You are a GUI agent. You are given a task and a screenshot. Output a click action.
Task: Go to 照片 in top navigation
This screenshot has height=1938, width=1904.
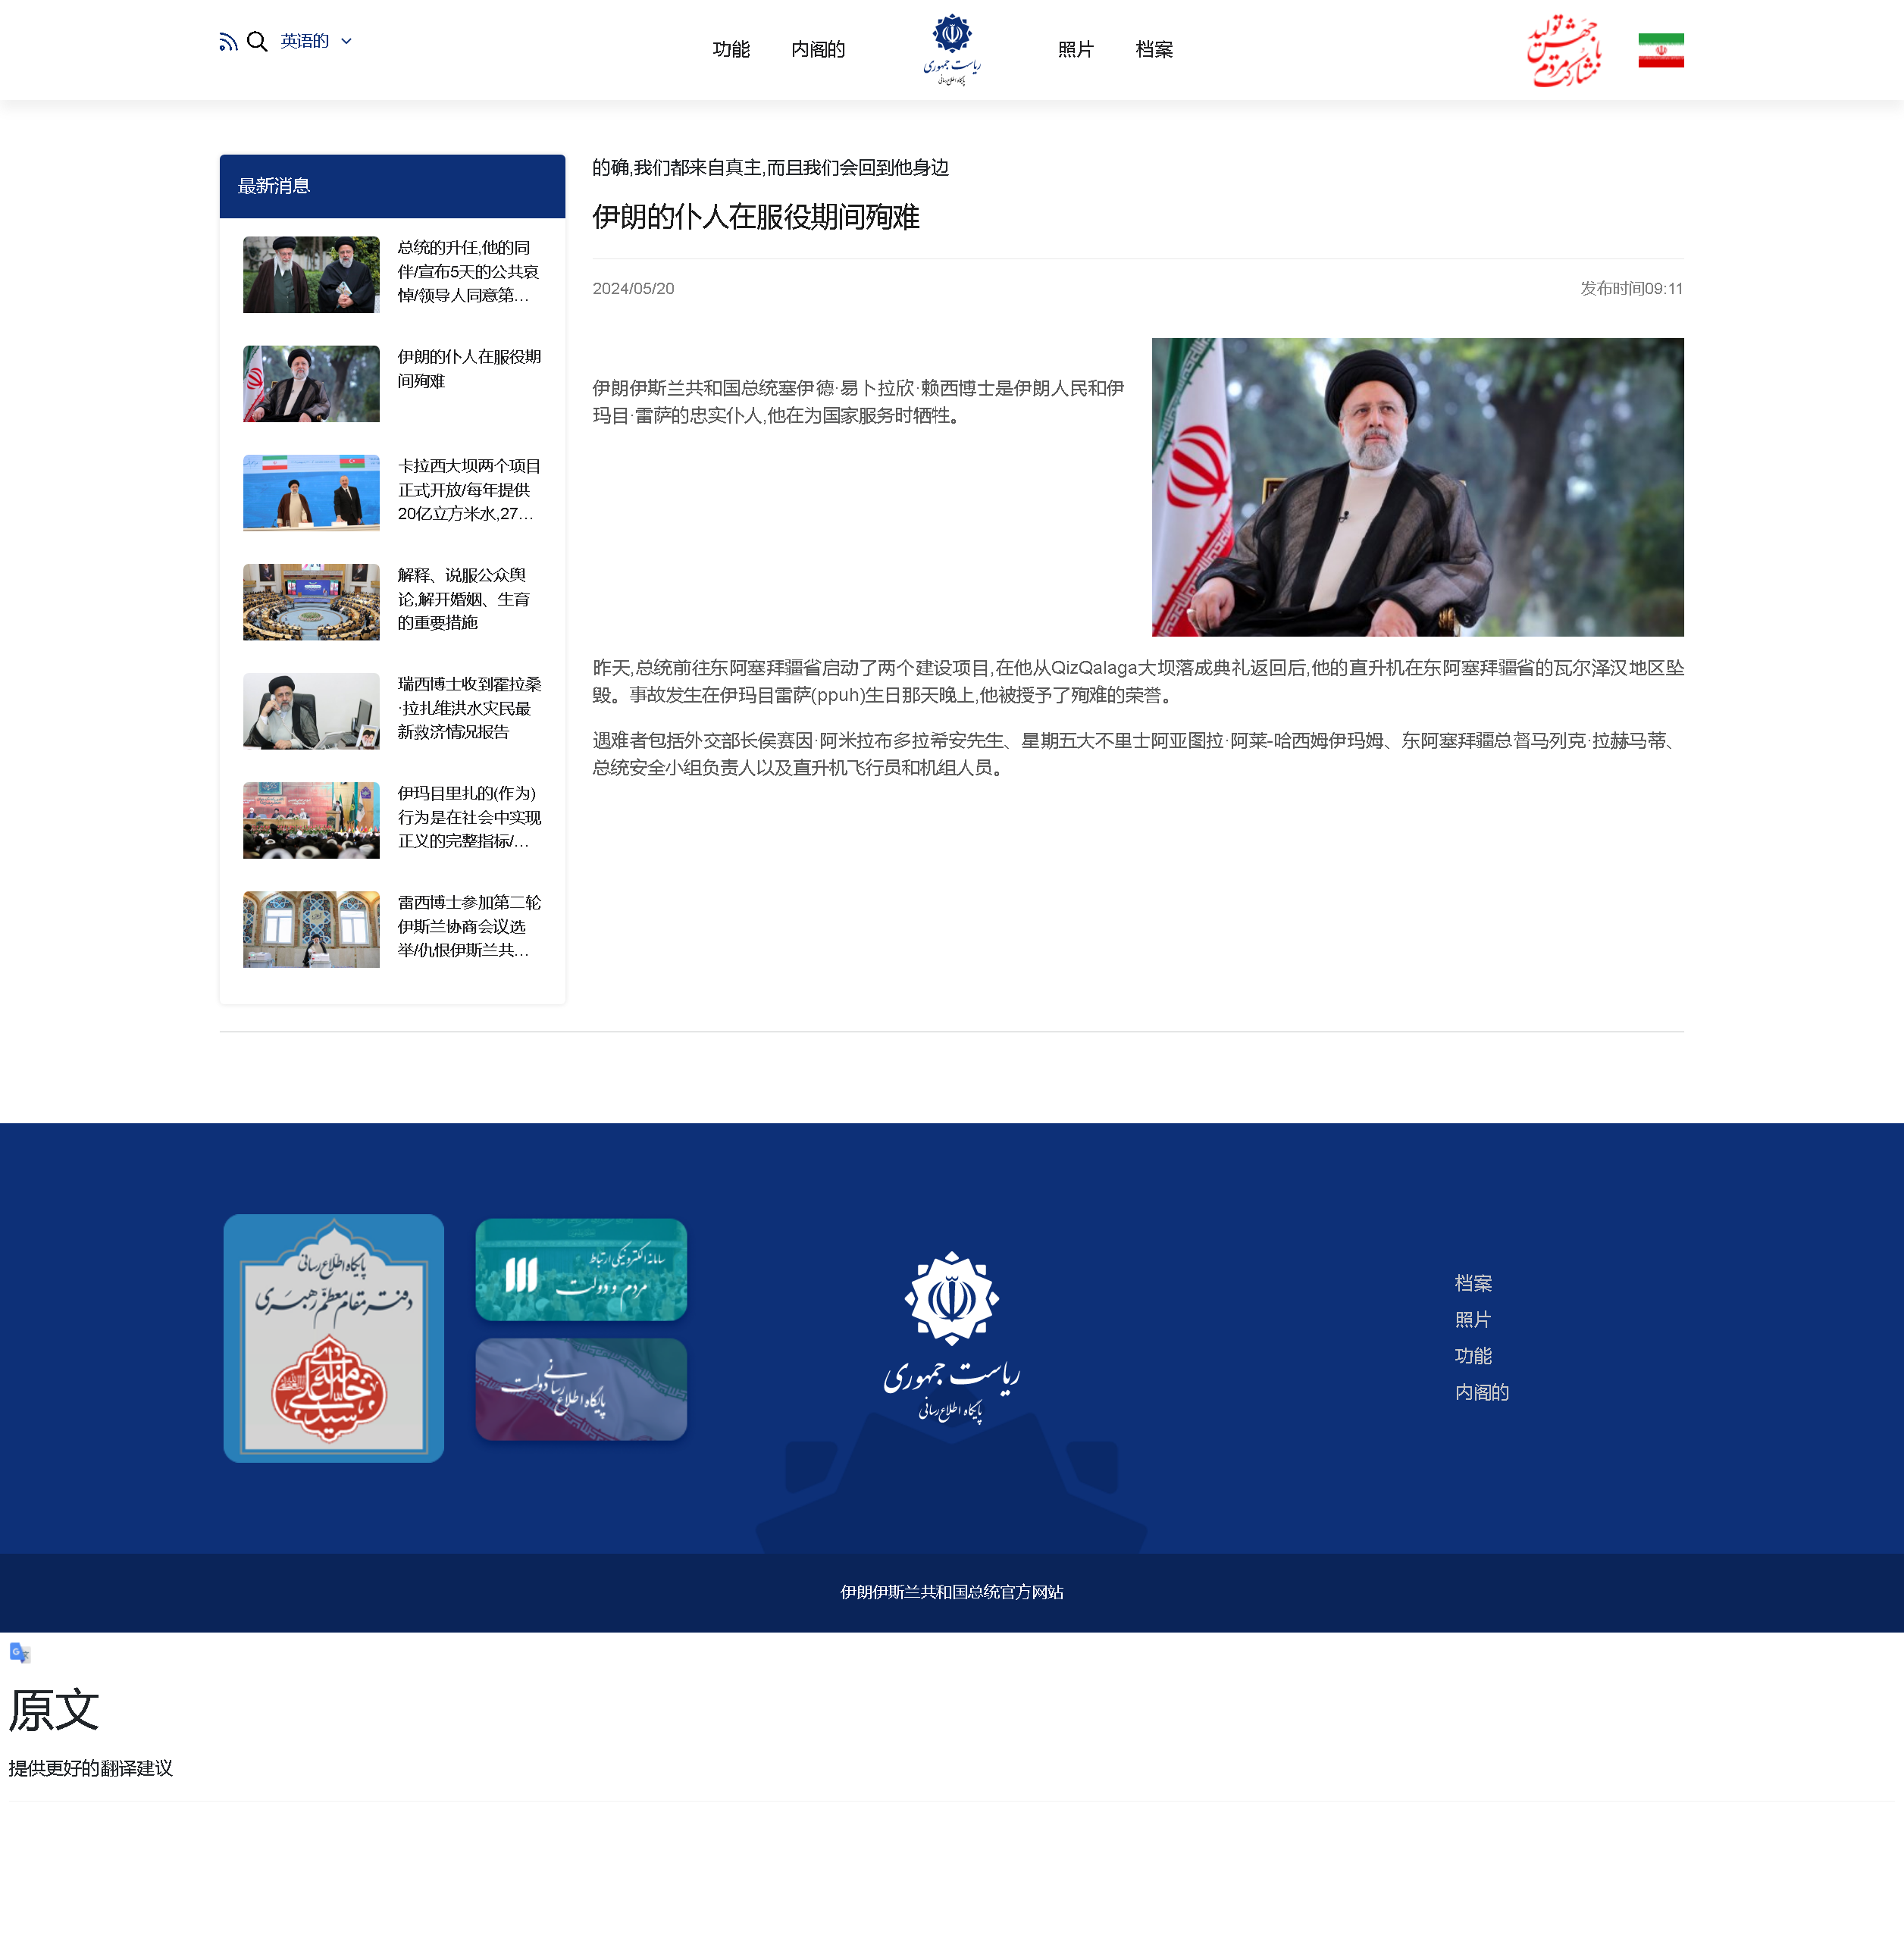(x=1075, y=50)
